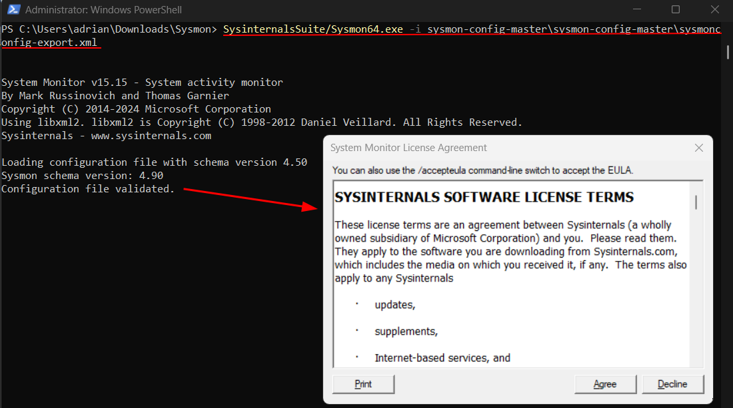
Task: Print the license terms
Action: coord(363,384)
